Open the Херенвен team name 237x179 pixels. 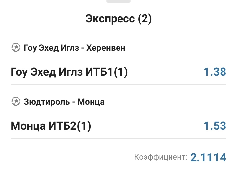coord(106,48)
